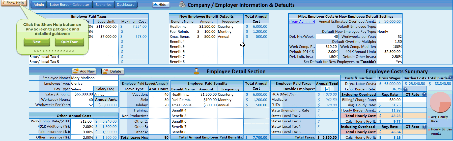
Task: Toggle the Taxable Employee checkbox
Action: tap(327, 89)
